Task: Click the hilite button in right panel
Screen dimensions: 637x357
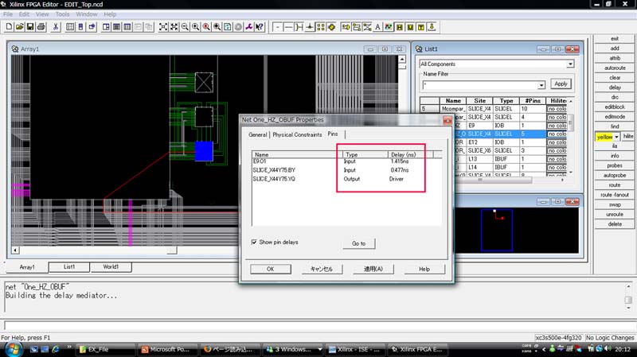Action: click(x=628, y=136)
